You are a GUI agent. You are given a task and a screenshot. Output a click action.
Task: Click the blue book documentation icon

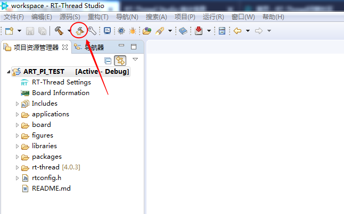183,31
